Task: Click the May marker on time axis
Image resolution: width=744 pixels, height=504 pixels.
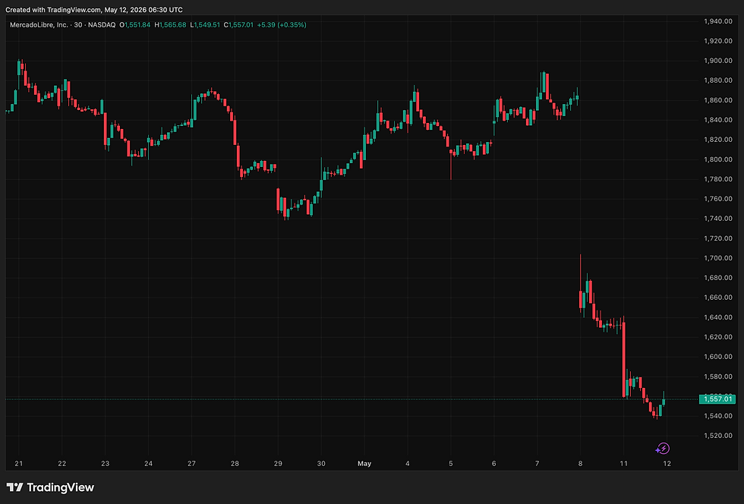Action: point(364,464)
